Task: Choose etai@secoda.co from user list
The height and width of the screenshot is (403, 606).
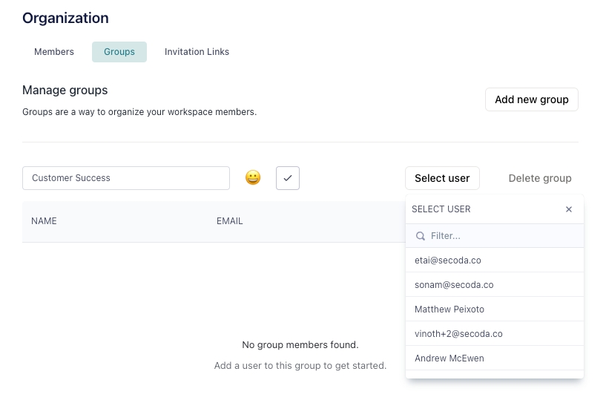Action: [448, 261]
